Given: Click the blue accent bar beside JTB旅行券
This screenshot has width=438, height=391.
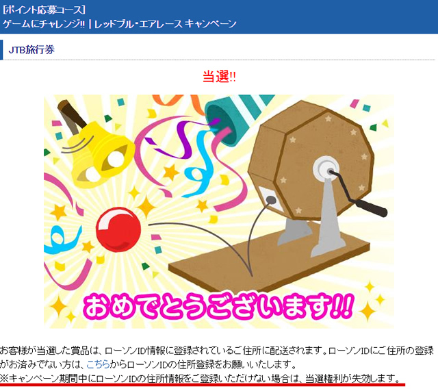Looking at the screenshot, I should (x=1, y=50).
